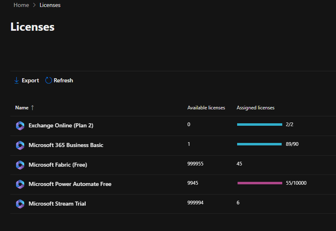Click the Microsoft Stream Trial product icon
Viewport: 336px width, 231px height.
pyautogui.click(x=20, y=204)
